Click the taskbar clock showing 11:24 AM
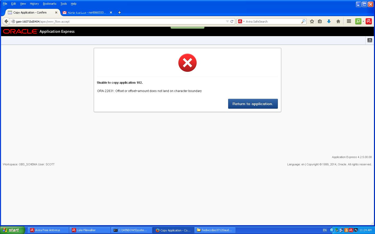Screen dimensions: 375x234 click(x=365, y=230)
